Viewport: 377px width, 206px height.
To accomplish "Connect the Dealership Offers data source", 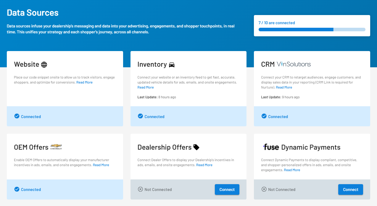I will coord(227,189).
